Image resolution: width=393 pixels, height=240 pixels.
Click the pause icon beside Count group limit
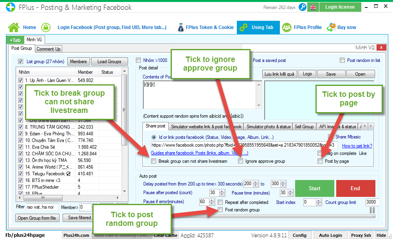[x=372, y=210]
